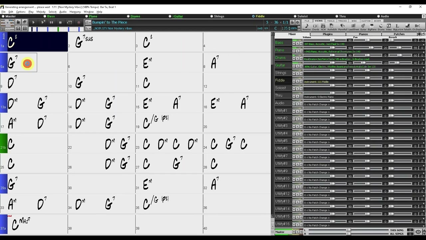Mute the Drums track
This screenshot has width=426, height=240.
(x=294, y=59)
